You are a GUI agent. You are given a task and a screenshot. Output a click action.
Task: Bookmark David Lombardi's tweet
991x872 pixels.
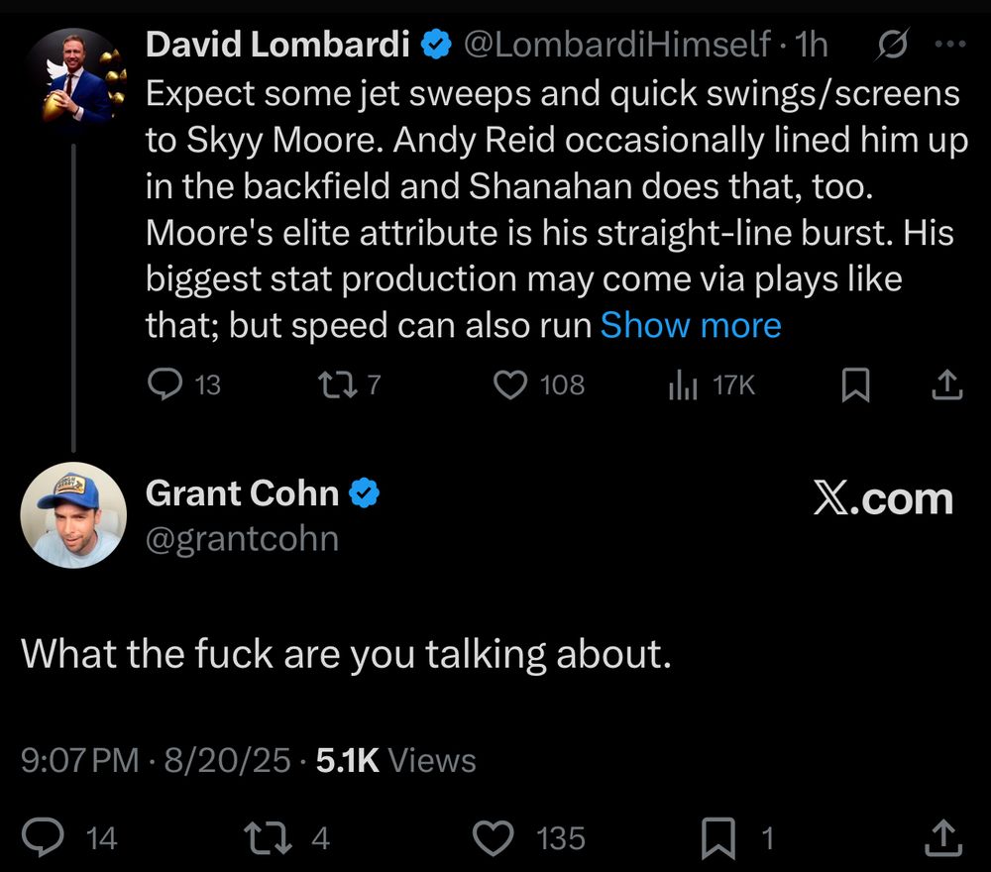854,384
